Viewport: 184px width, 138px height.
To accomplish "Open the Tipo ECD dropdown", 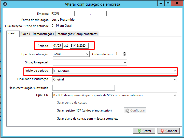I will pyautogui.click(x=175, y=95).
